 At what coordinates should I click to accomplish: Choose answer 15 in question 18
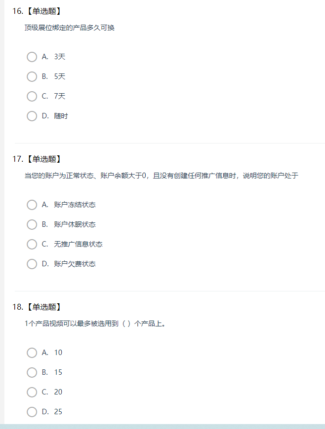32,372
